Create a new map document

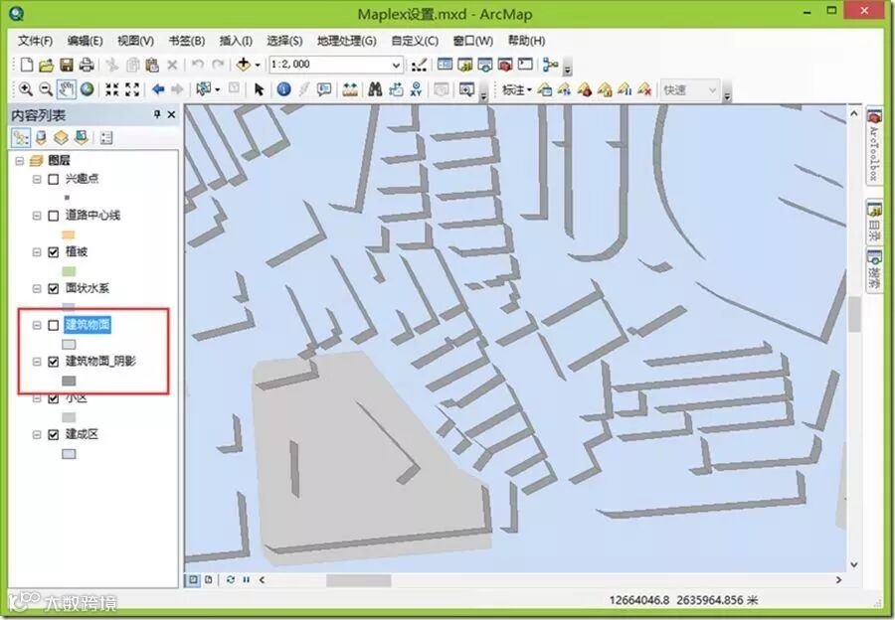[26, 65]
